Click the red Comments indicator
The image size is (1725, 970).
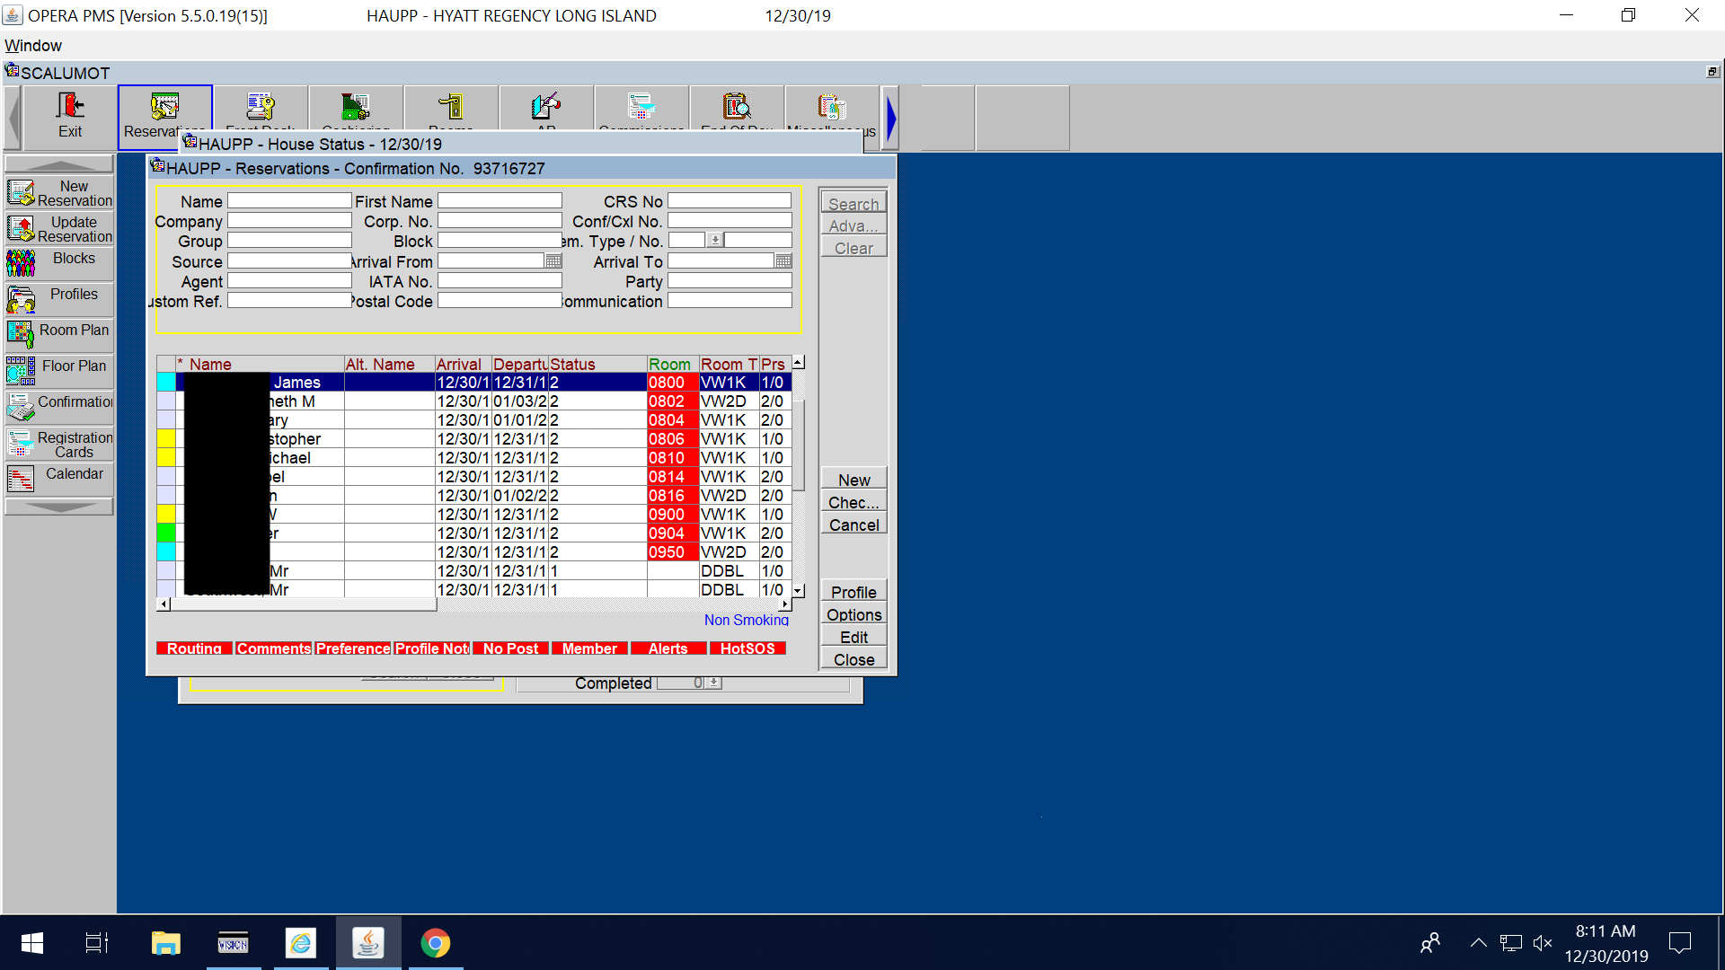click(x=274, y=648)
